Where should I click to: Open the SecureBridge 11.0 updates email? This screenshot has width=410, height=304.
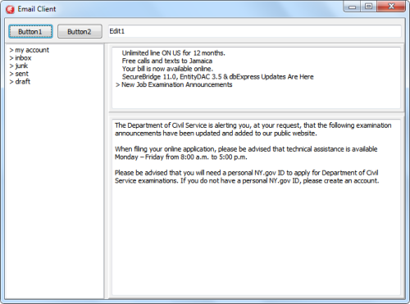coord(217,77)
